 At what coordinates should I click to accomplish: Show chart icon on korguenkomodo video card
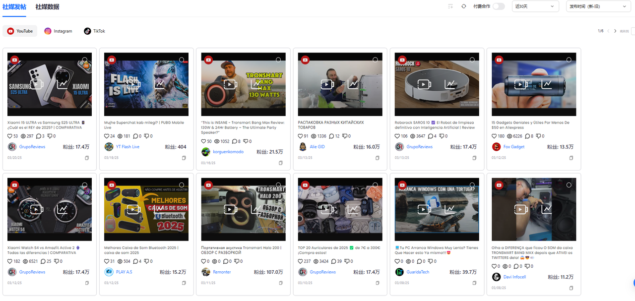(256, 84)
